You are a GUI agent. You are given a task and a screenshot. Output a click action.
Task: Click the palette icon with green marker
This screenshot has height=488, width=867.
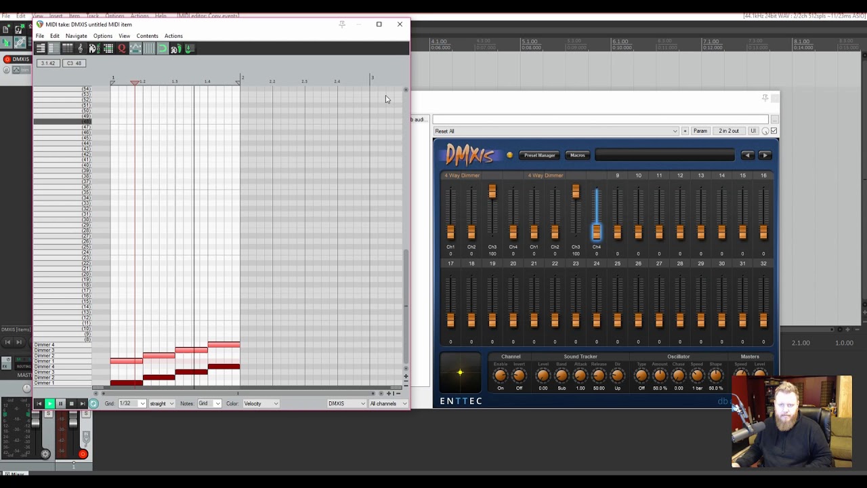coord(175,48)
